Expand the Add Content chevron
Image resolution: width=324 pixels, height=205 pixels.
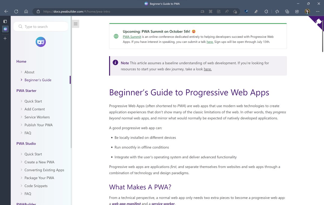[21, 109]
